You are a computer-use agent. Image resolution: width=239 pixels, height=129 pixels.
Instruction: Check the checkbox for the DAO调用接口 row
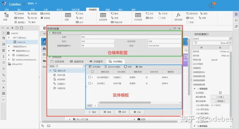pyautogui.click(x=90, y=77)
